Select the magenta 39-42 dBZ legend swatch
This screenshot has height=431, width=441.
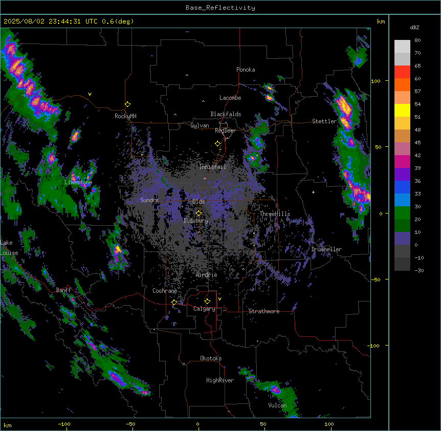(402, 161)
